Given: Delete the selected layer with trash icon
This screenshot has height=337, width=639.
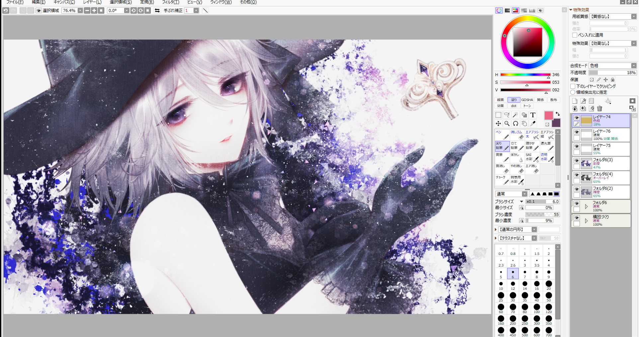Looking at the screenshot, I should pyautogui.click(x=599, y=109).
